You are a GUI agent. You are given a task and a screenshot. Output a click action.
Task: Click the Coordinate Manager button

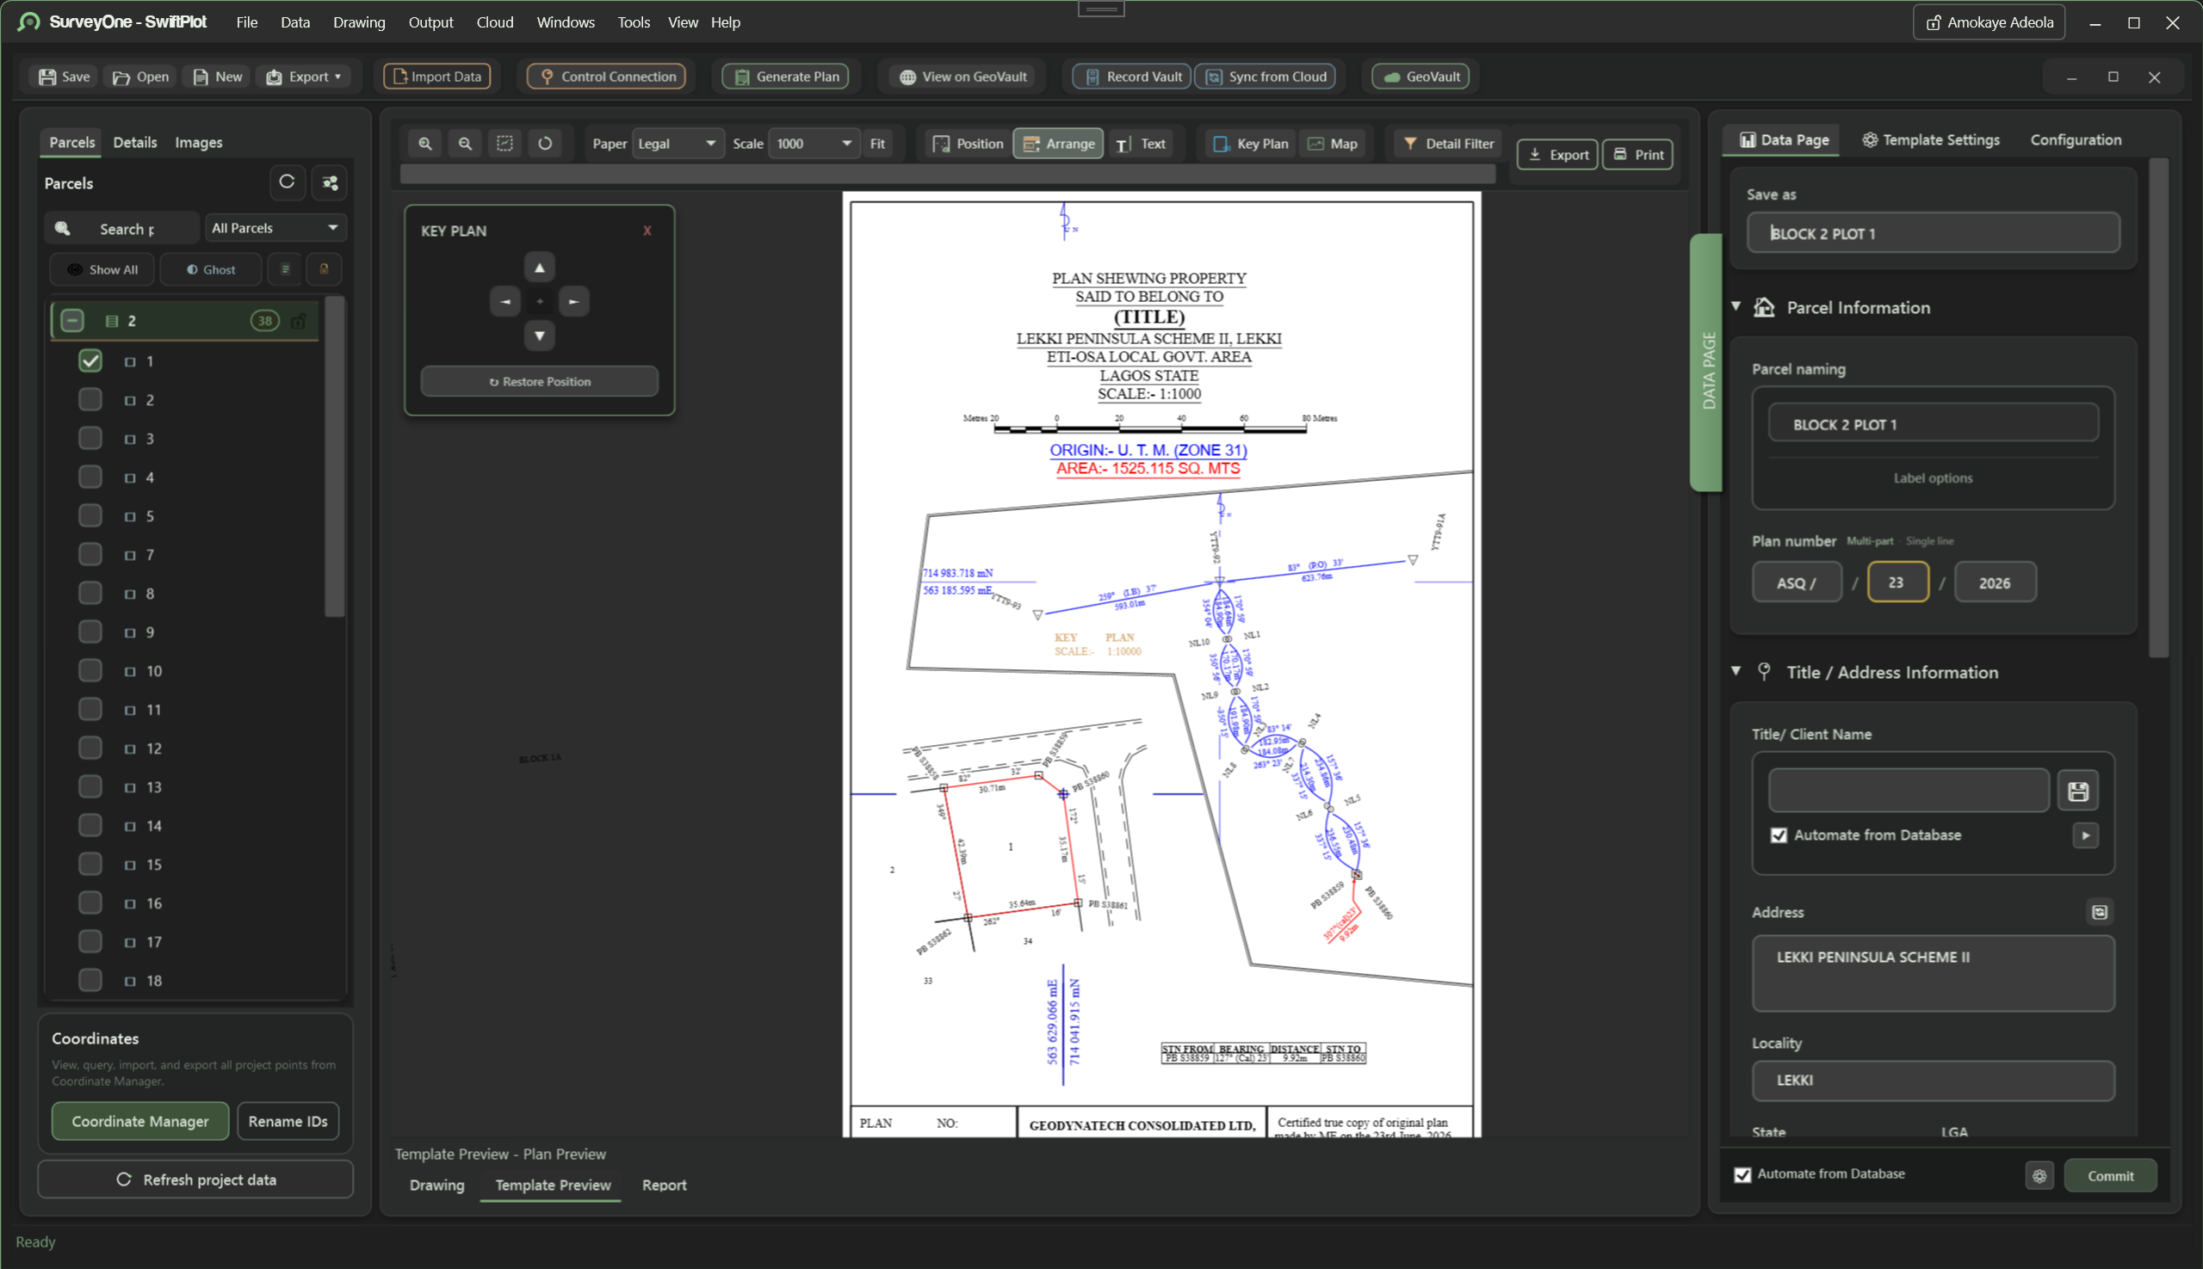[x=140, y=1122]
